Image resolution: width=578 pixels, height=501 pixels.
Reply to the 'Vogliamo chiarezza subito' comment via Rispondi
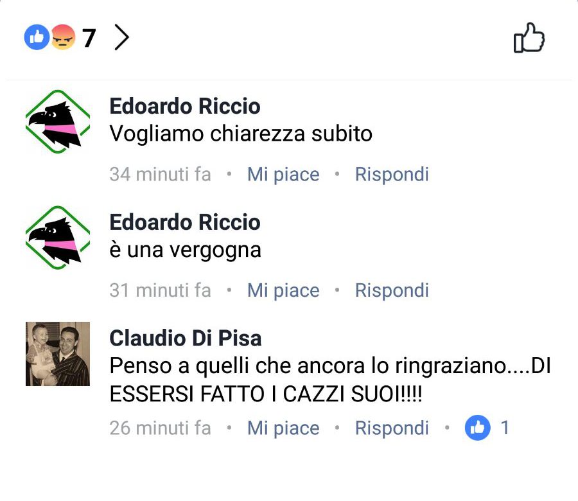point(392,174)
